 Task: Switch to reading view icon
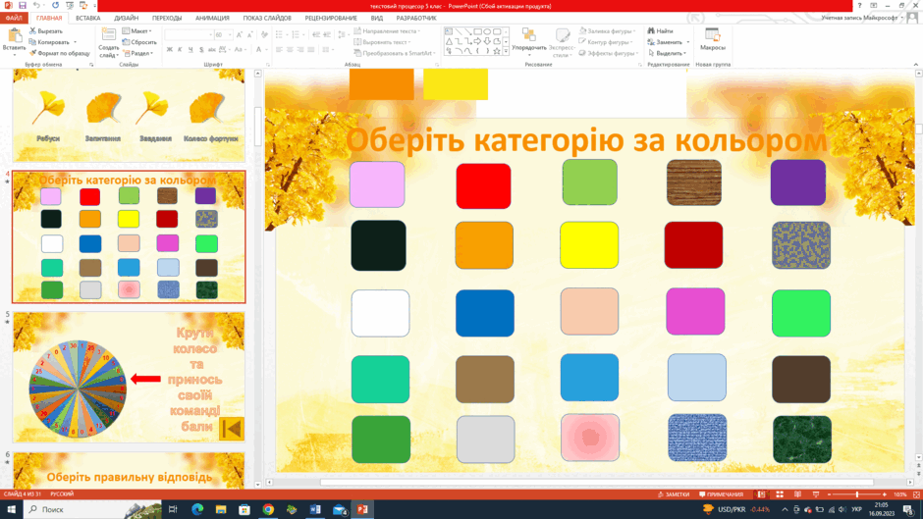[x=797, y=494]
